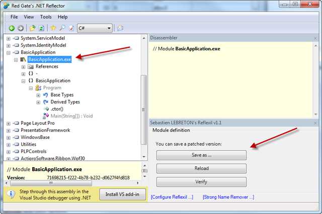Click the info pane horizontal scrollbar thumb
The height and width of the screenshot is (214, 322).
(51, 183)
